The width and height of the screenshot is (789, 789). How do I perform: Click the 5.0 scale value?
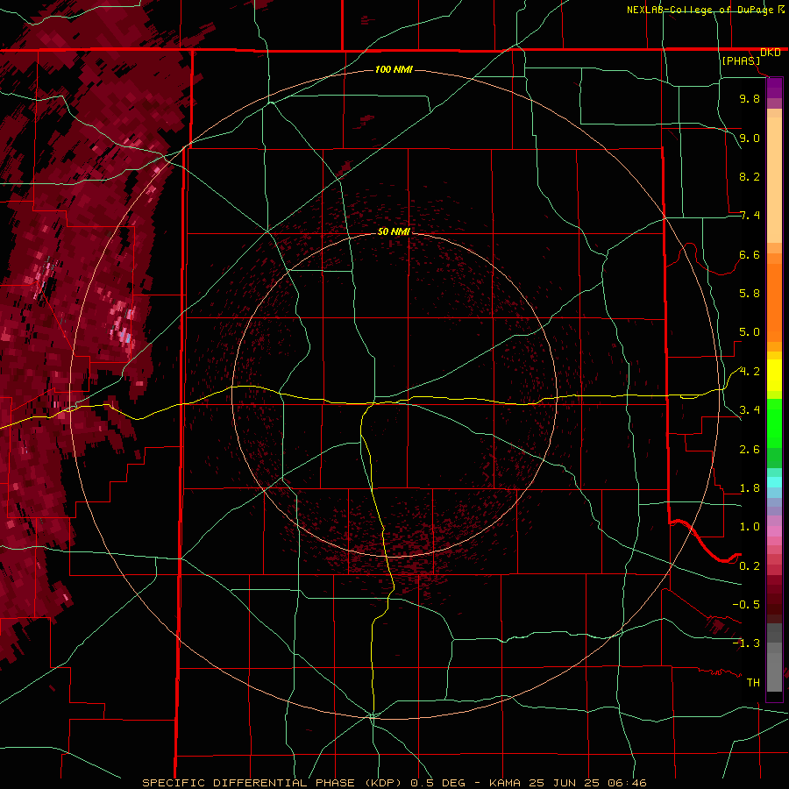click(750, 332)
